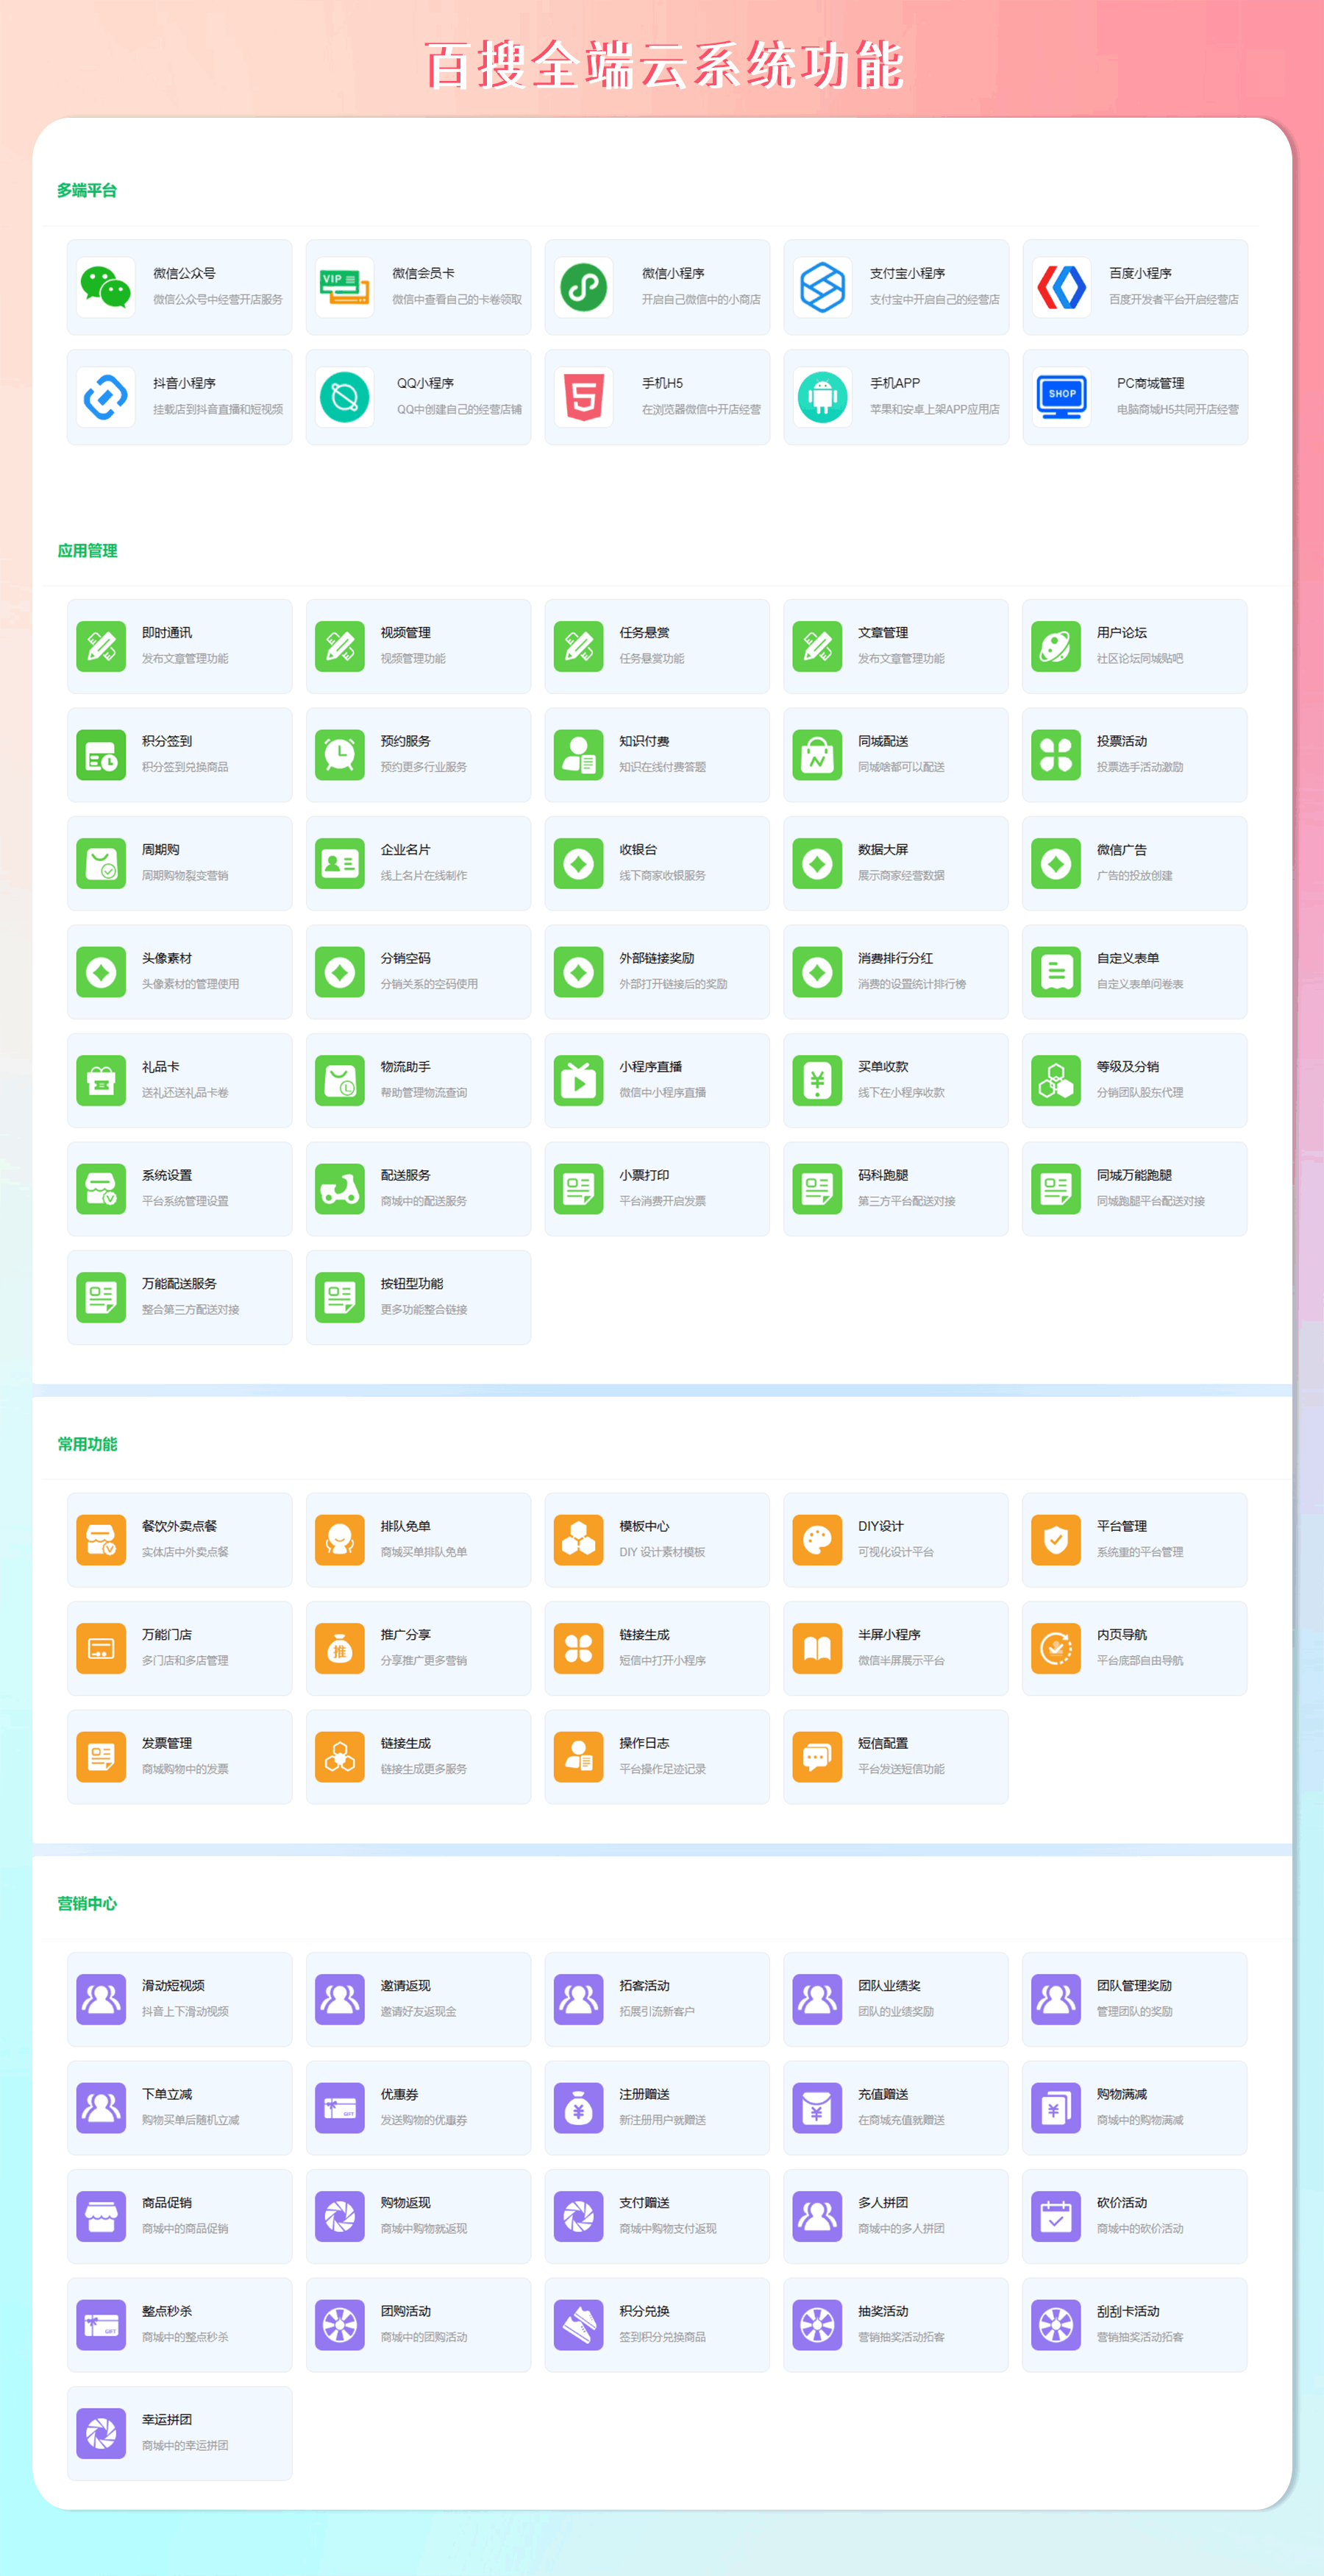Open the QQ小程序 icon
Viewport: 1324px width, 2576px height.
(x=345, y=397)
